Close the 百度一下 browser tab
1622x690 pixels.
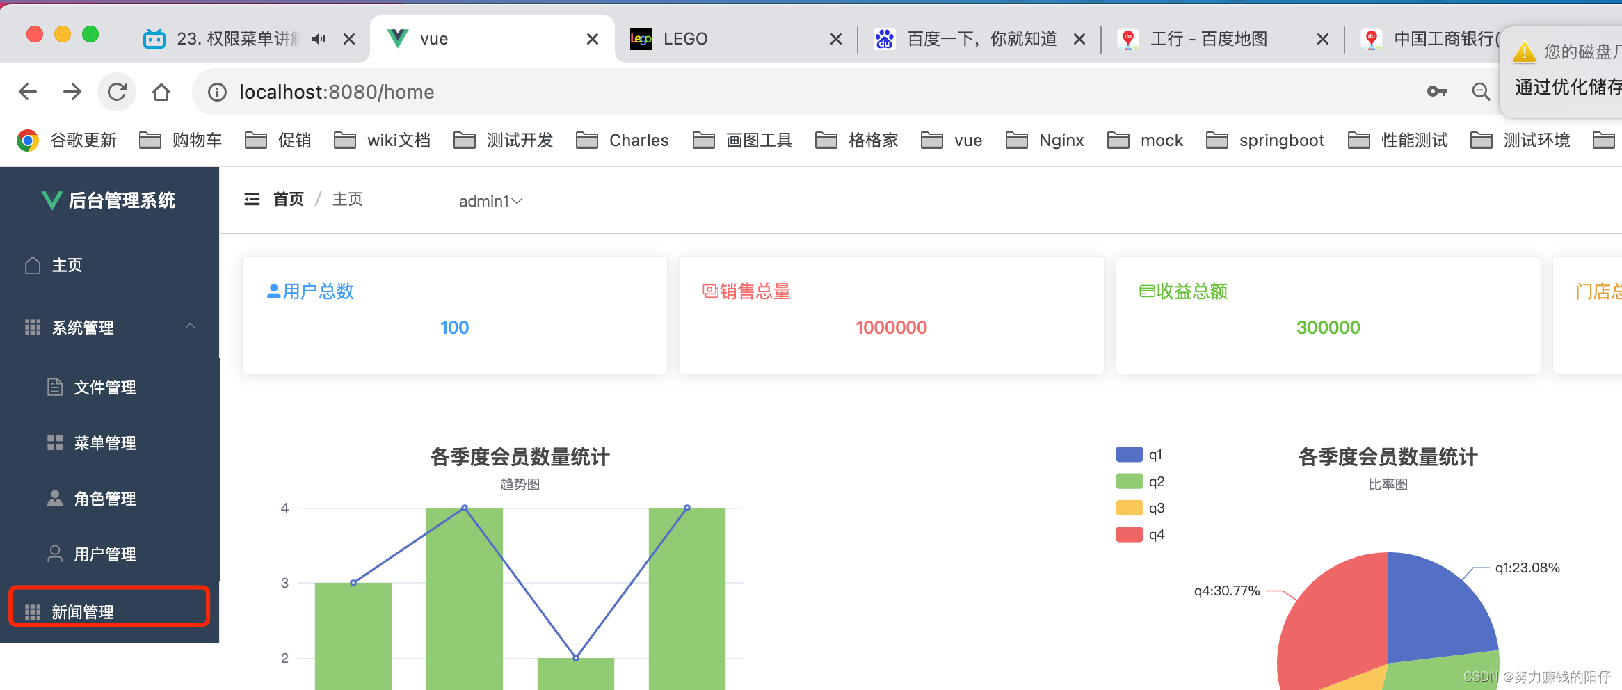(1079, 39)
